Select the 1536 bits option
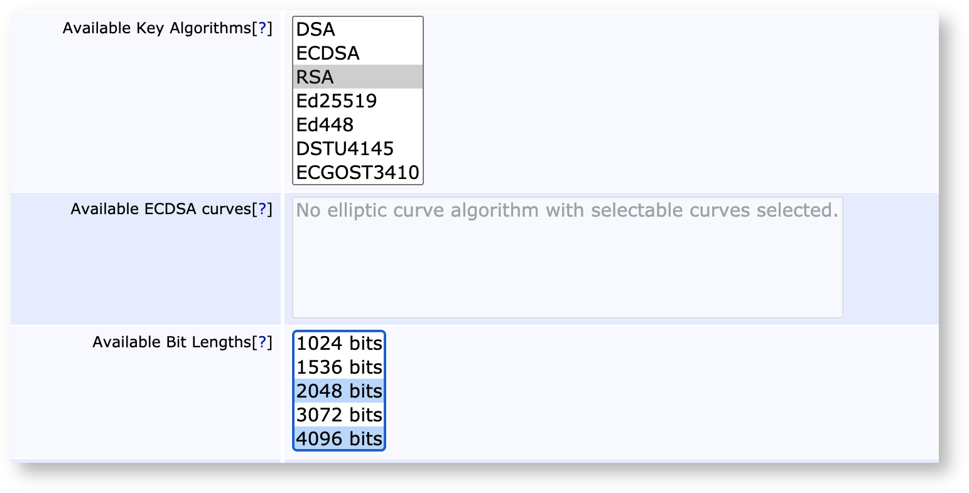 pos(339,367)
